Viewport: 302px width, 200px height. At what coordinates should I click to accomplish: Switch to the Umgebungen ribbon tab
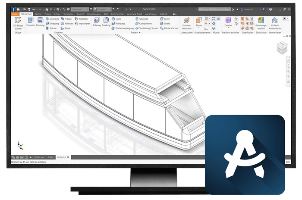(94, 14)
